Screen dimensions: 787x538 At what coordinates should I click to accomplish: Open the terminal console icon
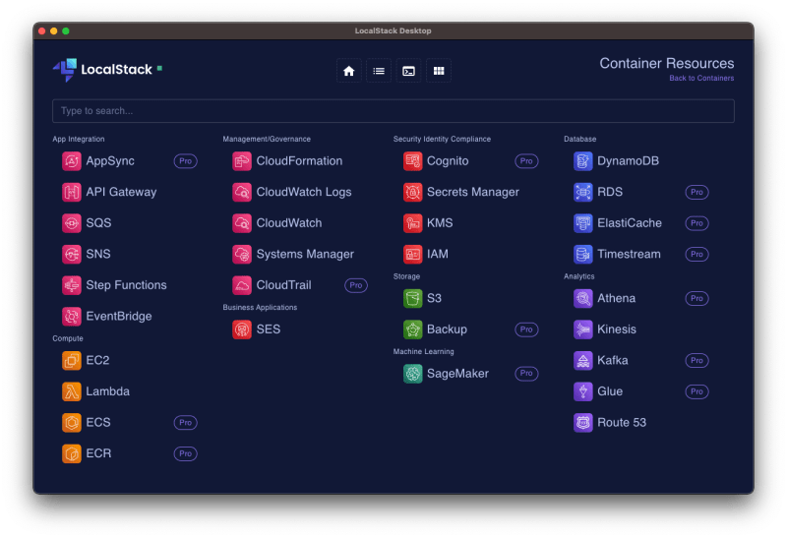point(408,71)
